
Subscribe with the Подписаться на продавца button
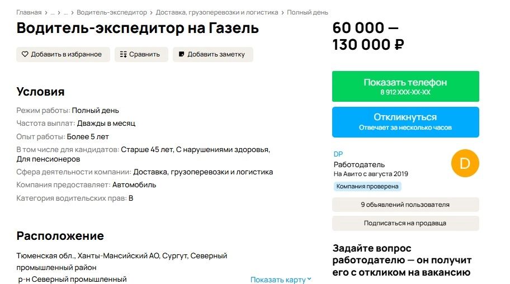click(405, 223)
